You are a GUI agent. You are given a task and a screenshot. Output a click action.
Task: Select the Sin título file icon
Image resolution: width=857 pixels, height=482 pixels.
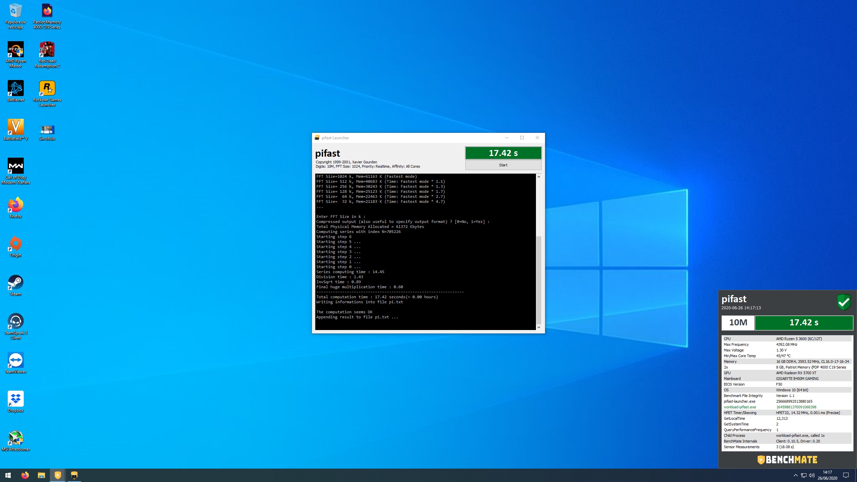[47, 132]
